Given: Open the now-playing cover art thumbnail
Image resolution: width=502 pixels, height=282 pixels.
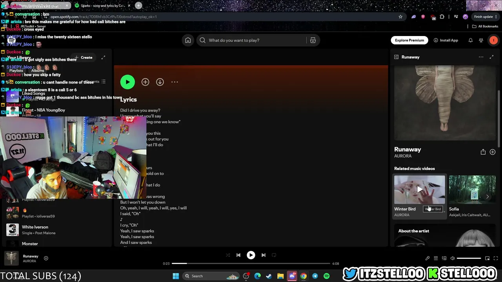Looking at the screenshot, I should [x=11, y=258].
